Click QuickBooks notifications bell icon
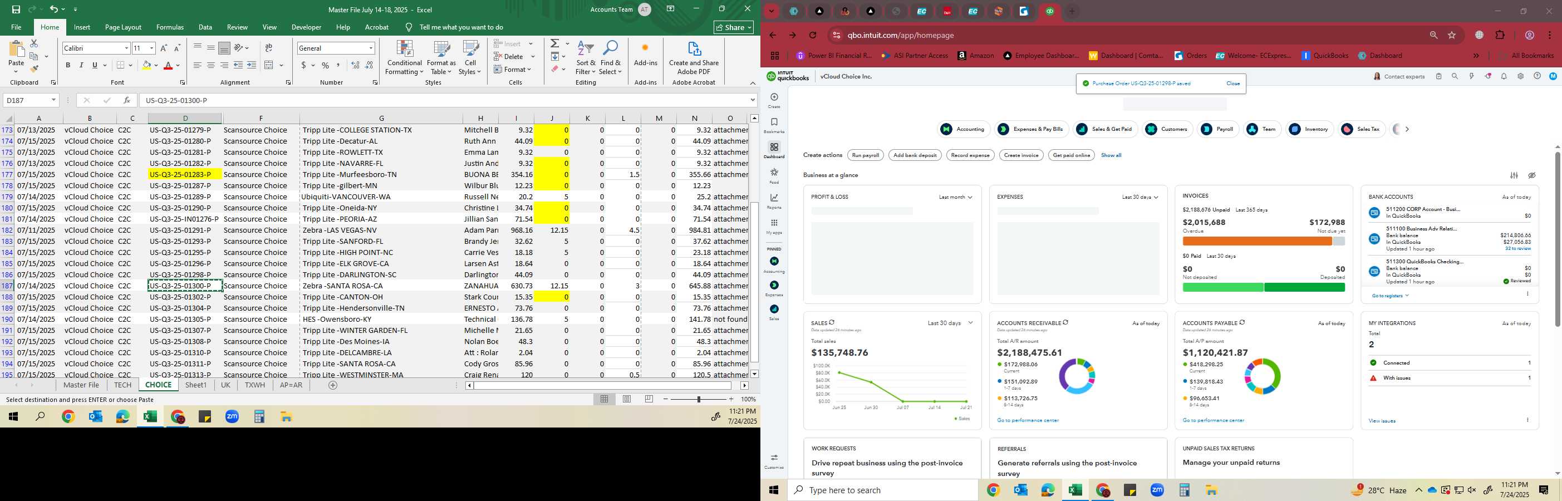Image resolution: width=1562 pixels, height=501 pixels. click(x=1504, y=76)
